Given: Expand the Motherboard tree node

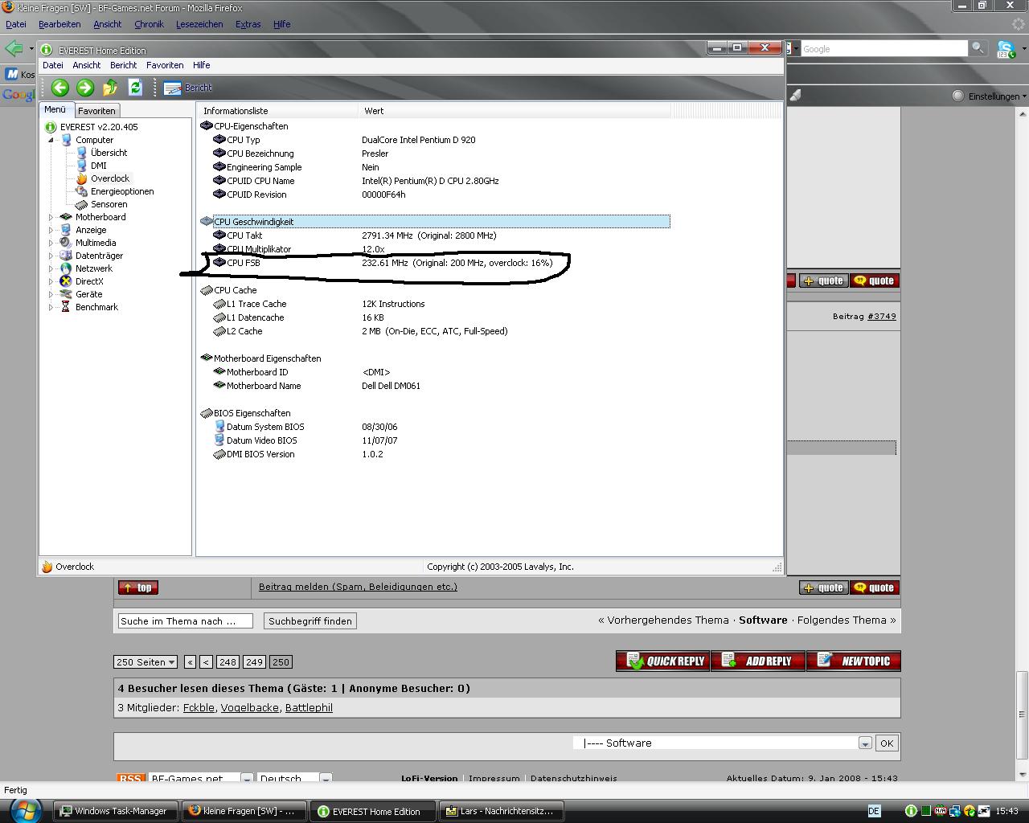Looking at the screenshot, I should pyautogui.click(x=51, y=217).
